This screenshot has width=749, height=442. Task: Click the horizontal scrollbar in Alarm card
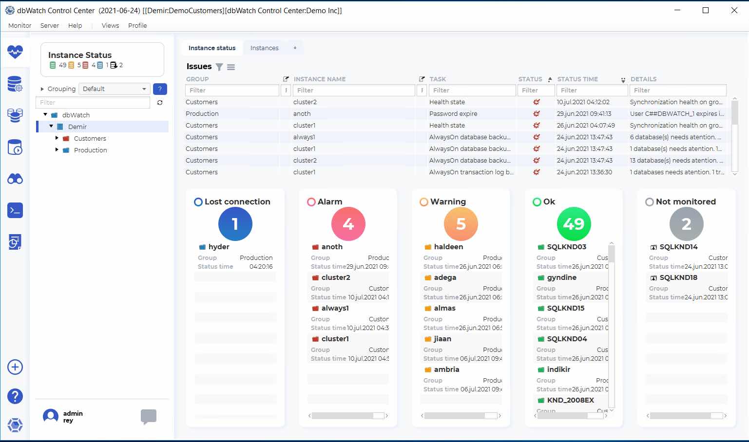[348, 416]
